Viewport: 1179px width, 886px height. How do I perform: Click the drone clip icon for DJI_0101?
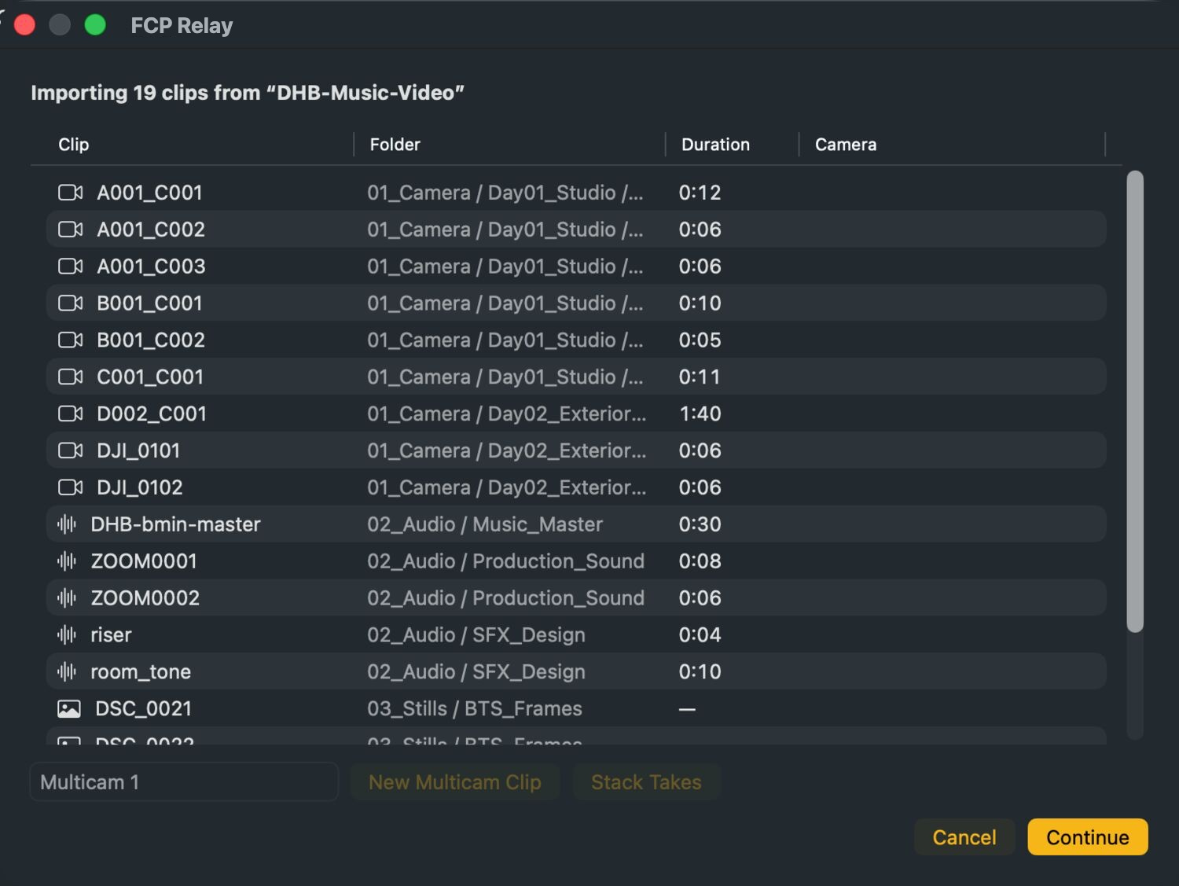point(71,451)
